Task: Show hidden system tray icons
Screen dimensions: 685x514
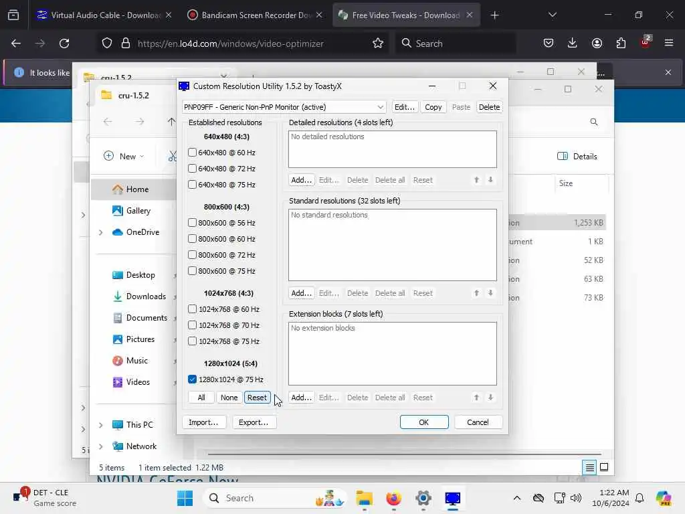Action: point(517,498)
